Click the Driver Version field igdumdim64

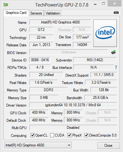pos(73,105)
